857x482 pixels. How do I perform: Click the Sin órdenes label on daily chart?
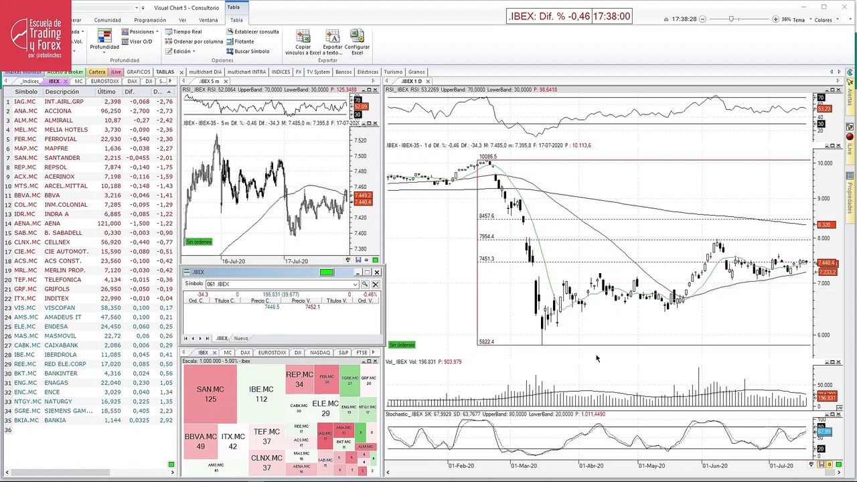click(402, 345)
